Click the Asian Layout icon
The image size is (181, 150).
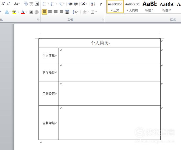point(83,4)
